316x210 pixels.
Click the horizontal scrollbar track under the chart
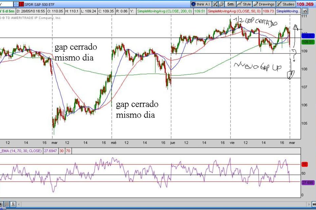point(164,205)
